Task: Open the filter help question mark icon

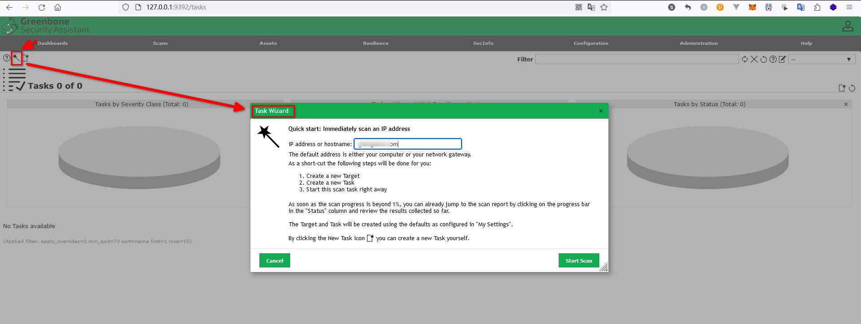Action: 773,59
